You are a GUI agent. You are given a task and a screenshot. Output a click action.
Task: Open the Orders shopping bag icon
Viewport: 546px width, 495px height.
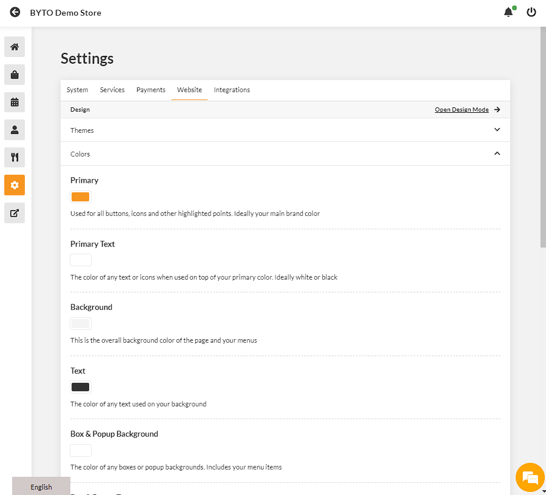coord(15,75)
